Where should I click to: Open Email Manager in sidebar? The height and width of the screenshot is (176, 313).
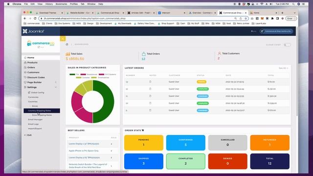coord(35,119)
